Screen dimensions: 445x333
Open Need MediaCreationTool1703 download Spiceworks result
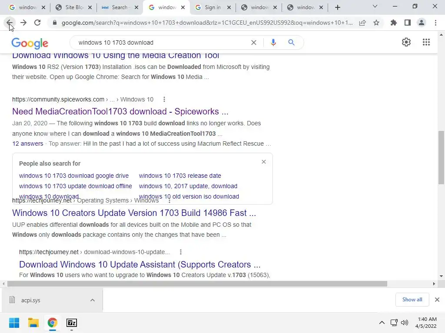pyautogui.click(x=120, y=111)
